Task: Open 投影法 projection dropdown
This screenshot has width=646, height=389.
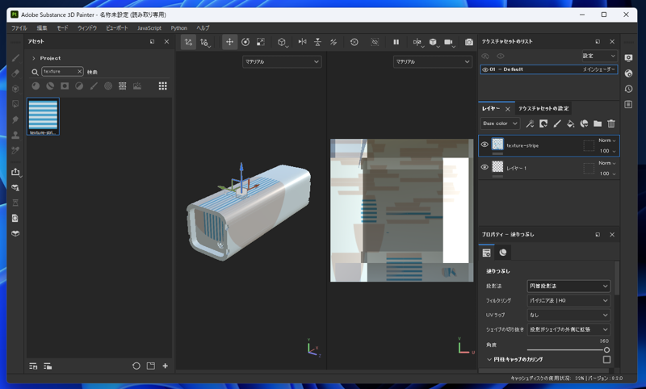Action: (568, 286)
